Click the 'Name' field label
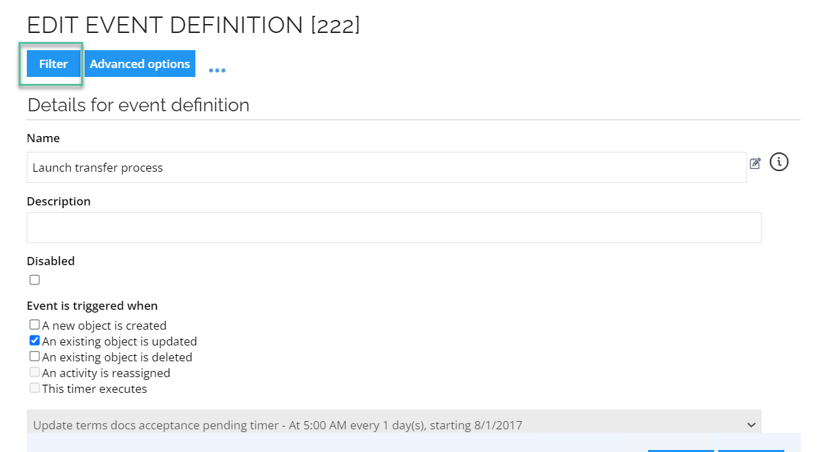The height and width of the screenshot is (452, 818). [x=43, y=138]
